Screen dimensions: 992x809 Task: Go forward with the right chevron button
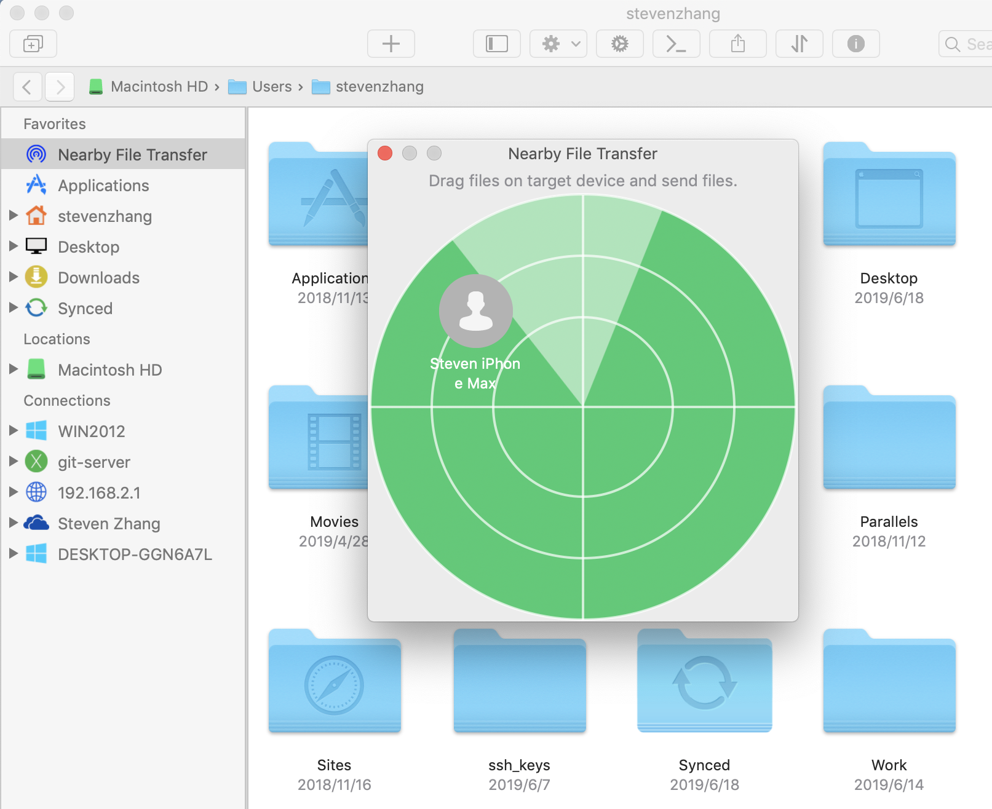(x=60, y=87)
